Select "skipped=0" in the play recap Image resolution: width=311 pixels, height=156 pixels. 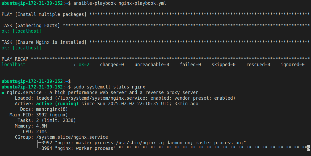coord(224,65)
